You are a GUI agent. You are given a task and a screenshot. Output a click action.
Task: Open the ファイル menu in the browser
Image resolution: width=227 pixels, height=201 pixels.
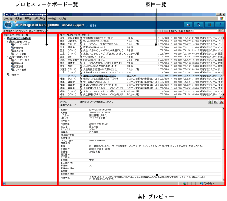(x=8, y=19)
